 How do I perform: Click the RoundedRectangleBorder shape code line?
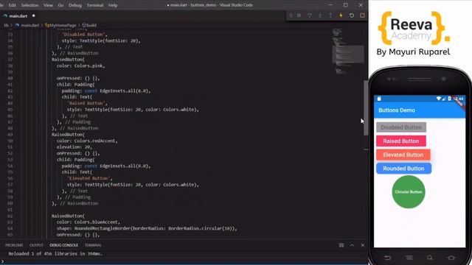[x=147, y=228]
